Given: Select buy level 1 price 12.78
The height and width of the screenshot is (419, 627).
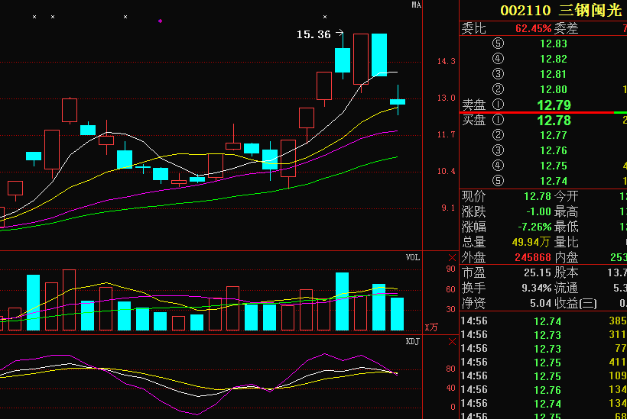Looking at the screenshot, I should click(x=553, y=120).
